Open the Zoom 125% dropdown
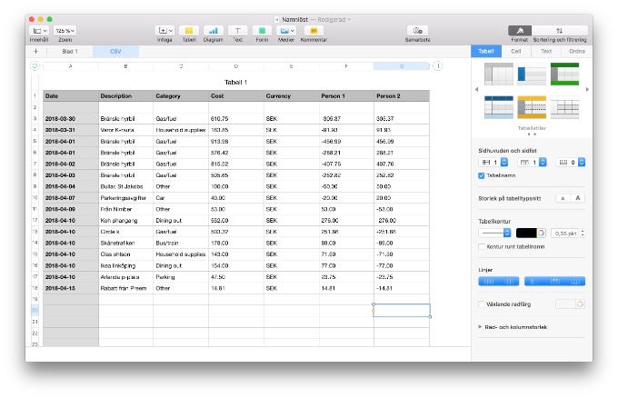Screen dimensions: 618x398 click(65, 30)
